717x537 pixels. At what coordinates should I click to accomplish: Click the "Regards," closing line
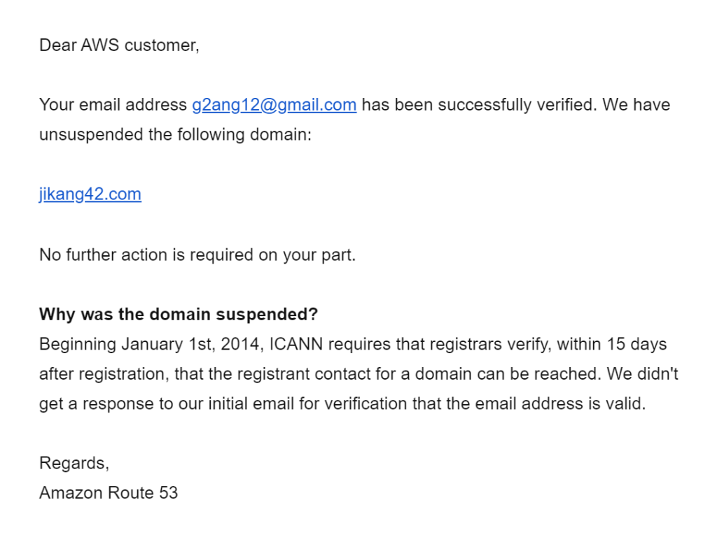74,464
